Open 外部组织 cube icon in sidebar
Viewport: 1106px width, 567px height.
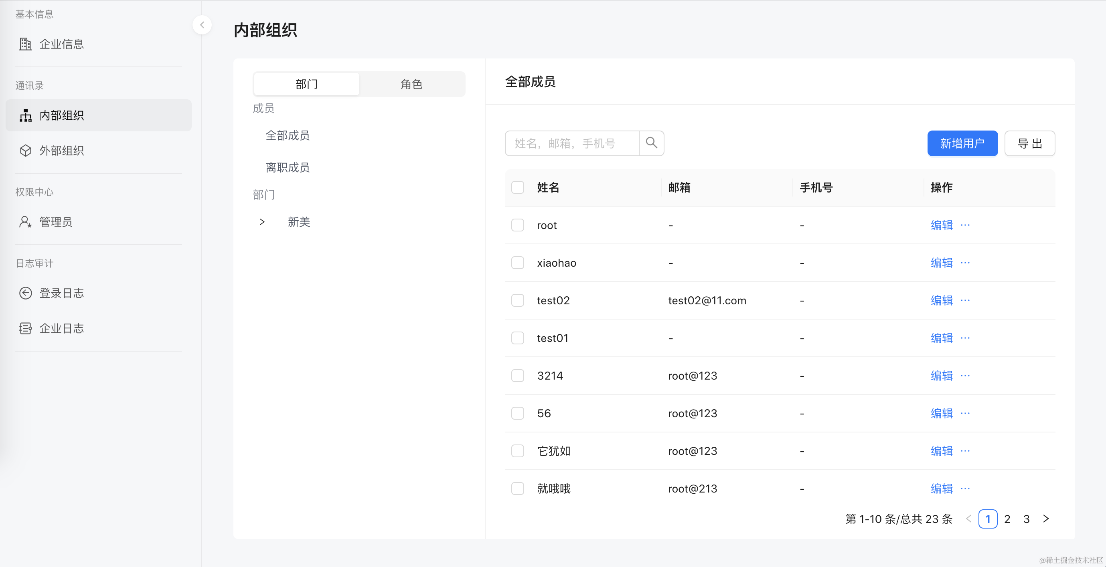point(25,151)
